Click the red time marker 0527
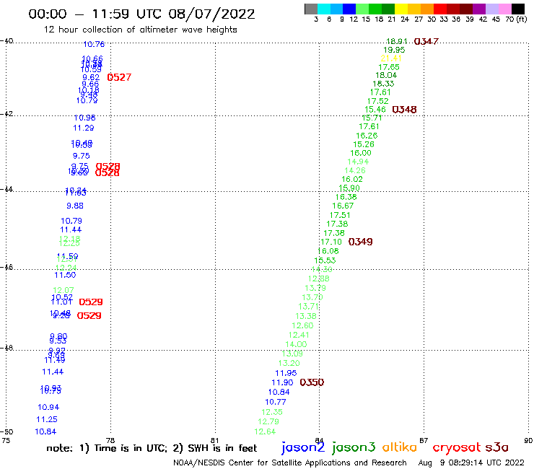The width and height of the screenshot is (534, 469). pyautogui.click(x=119, y=77)
